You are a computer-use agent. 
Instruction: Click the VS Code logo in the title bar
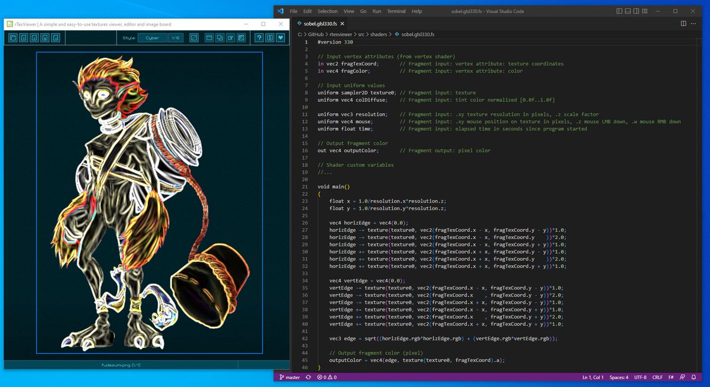coord(280,11)
